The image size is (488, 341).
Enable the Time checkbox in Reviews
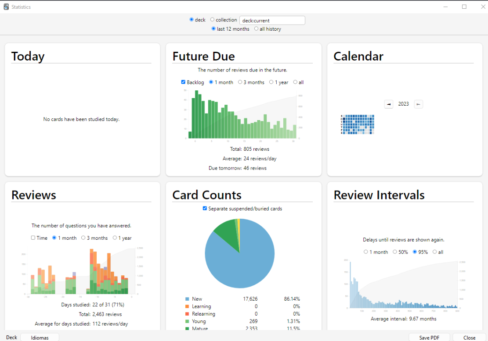point(33,238)
